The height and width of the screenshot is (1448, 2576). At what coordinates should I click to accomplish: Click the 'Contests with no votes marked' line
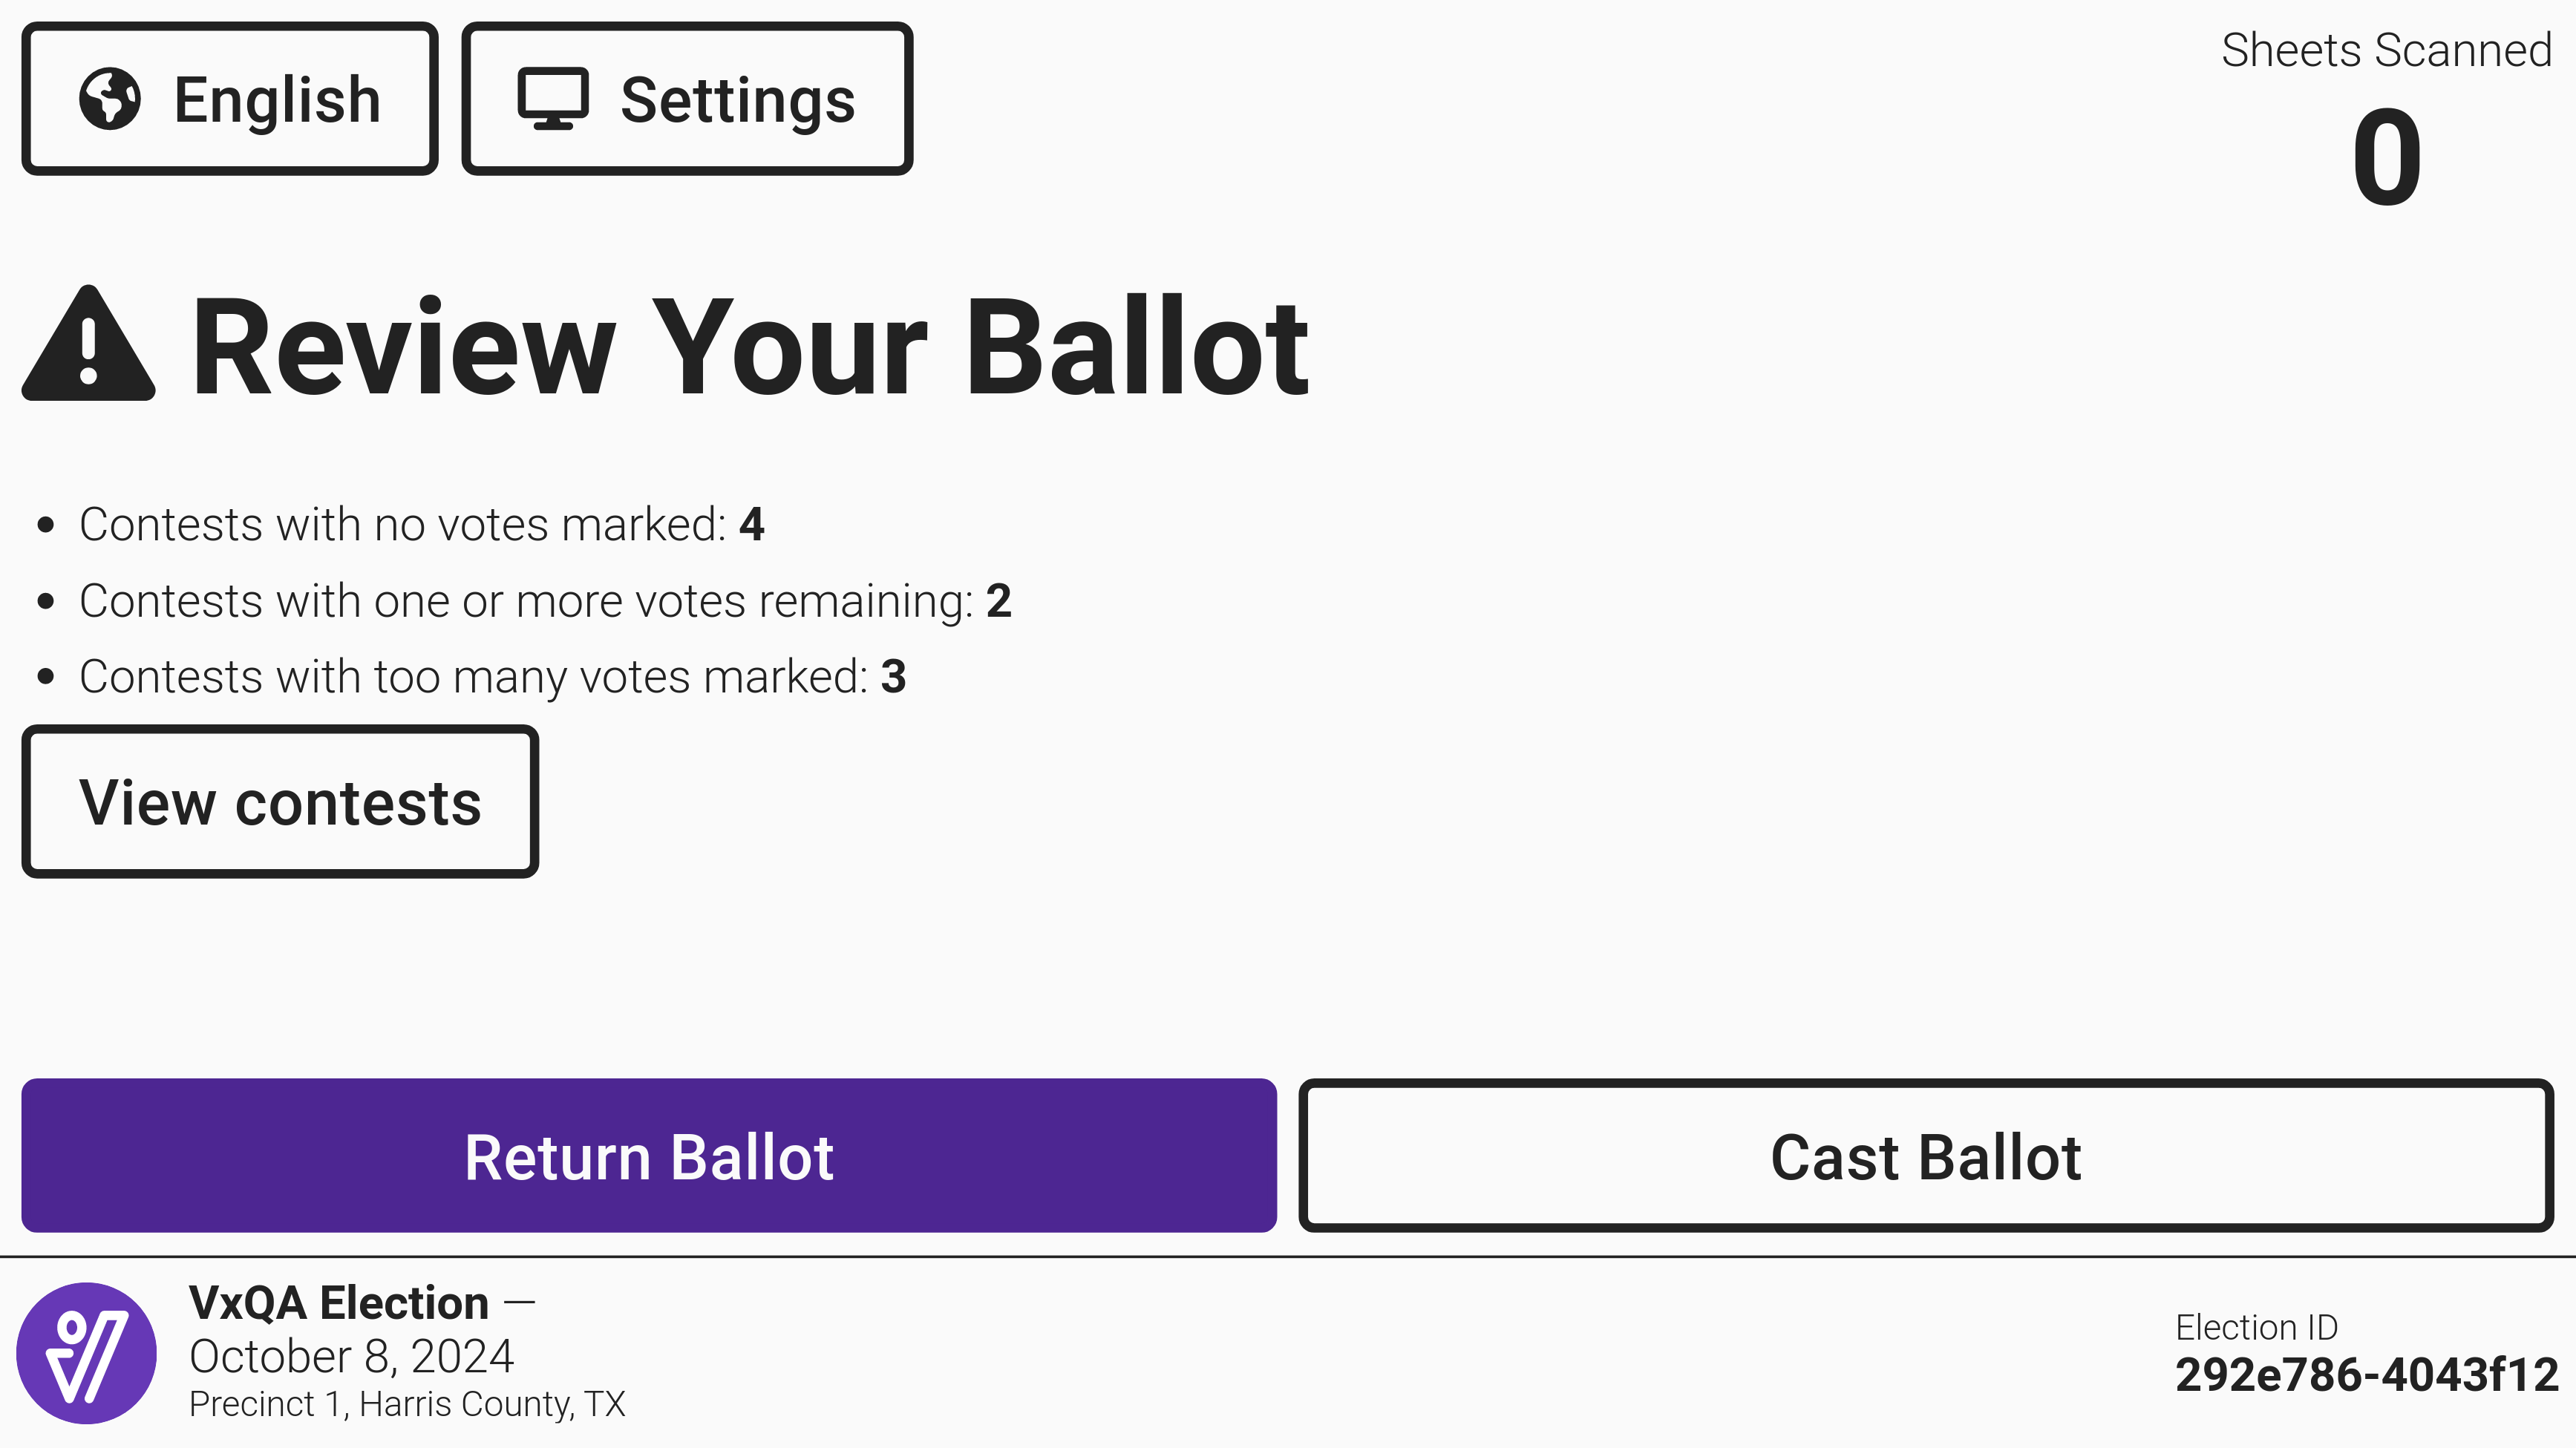coord(421,524)
